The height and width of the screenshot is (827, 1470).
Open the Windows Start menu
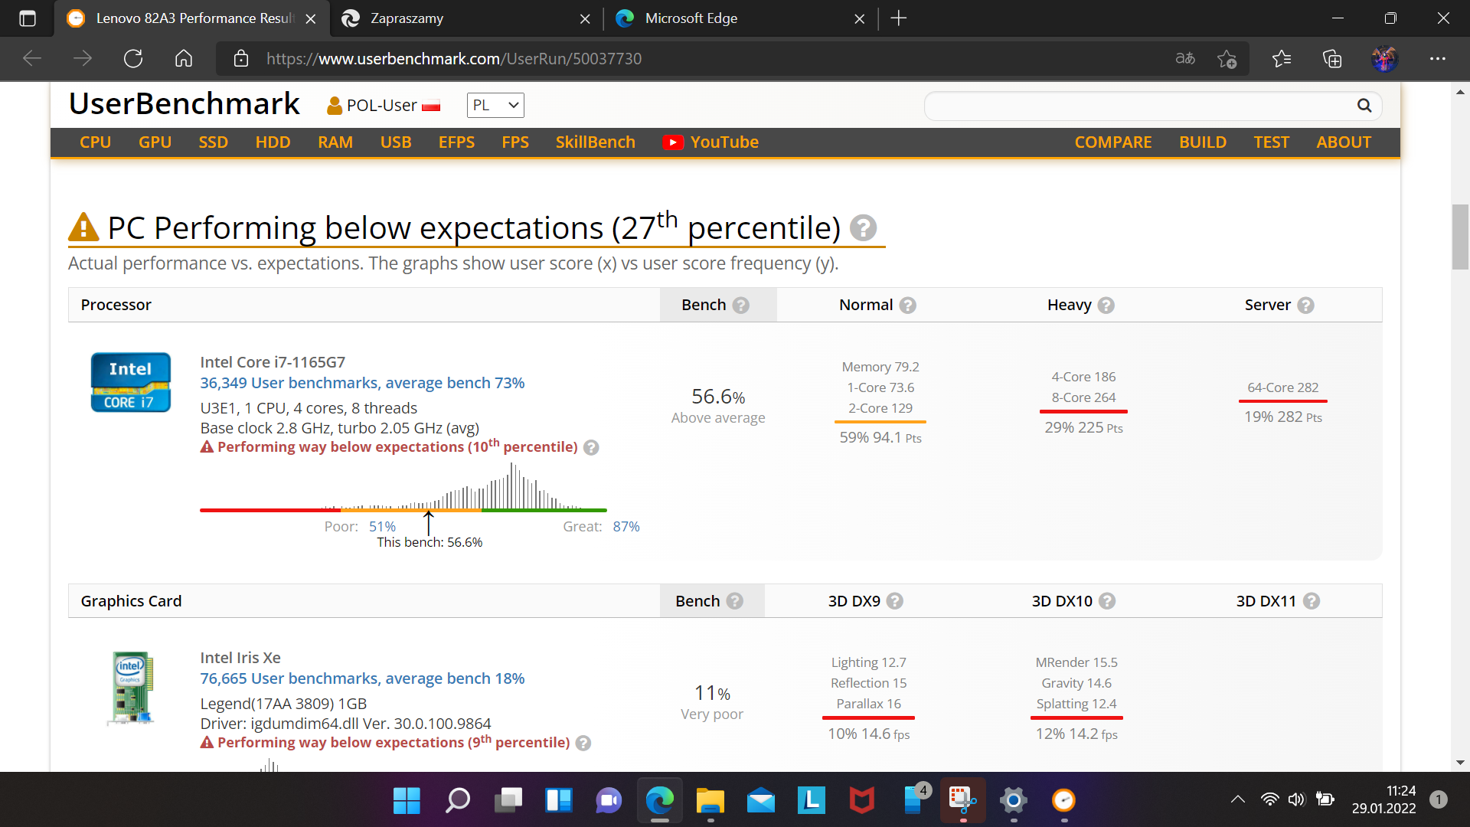coord(407,801)
